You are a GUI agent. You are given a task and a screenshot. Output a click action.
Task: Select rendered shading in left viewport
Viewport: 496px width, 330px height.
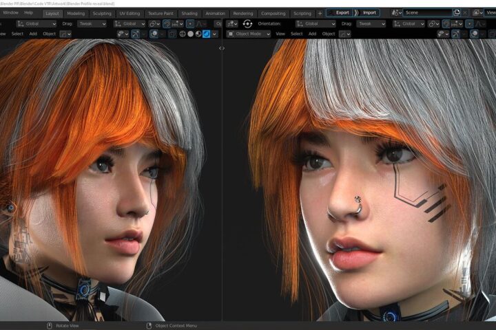pos(206,34)
